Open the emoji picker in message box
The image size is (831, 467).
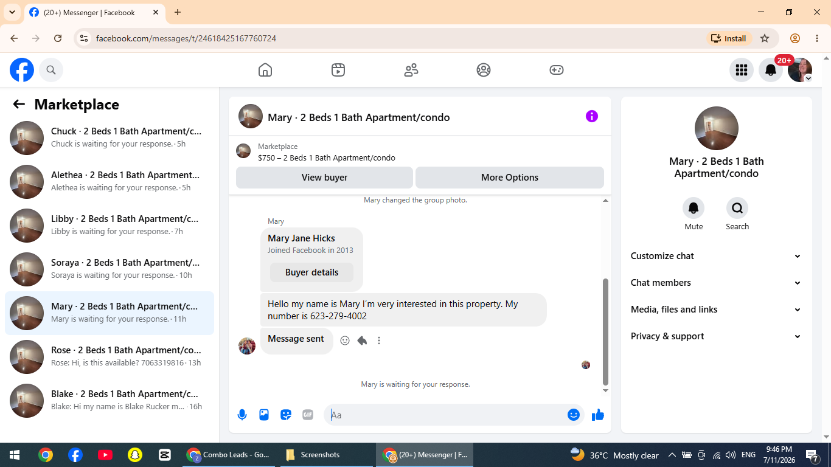pos(574,415)
